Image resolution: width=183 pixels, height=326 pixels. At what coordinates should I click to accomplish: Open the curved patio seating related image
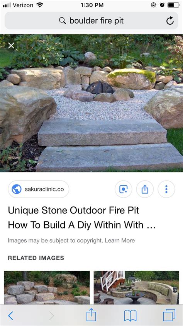coord(136,288)
